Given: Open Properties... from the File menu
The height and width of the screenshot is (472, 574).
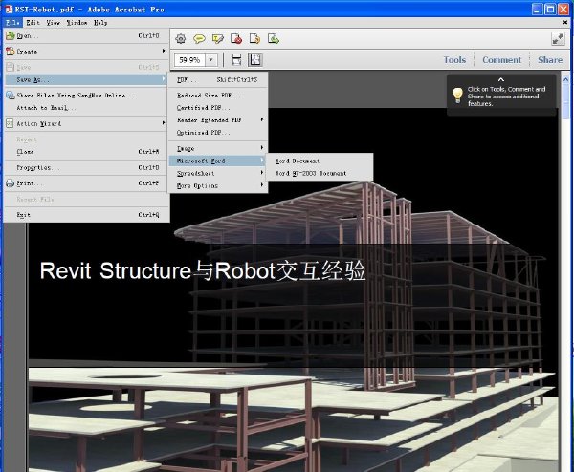Looking at the screenshot, I should [x=86, y=168].
